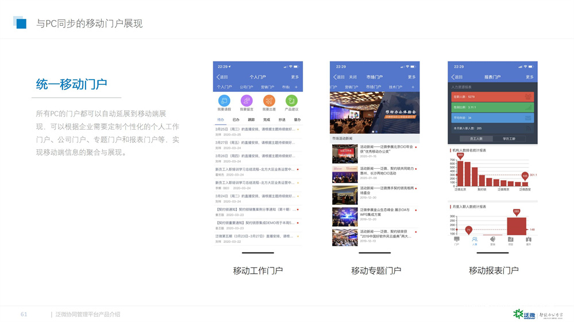Switch to 技术门户 tab in middle phone
574x322 pixels.
(x=395, y=87)
